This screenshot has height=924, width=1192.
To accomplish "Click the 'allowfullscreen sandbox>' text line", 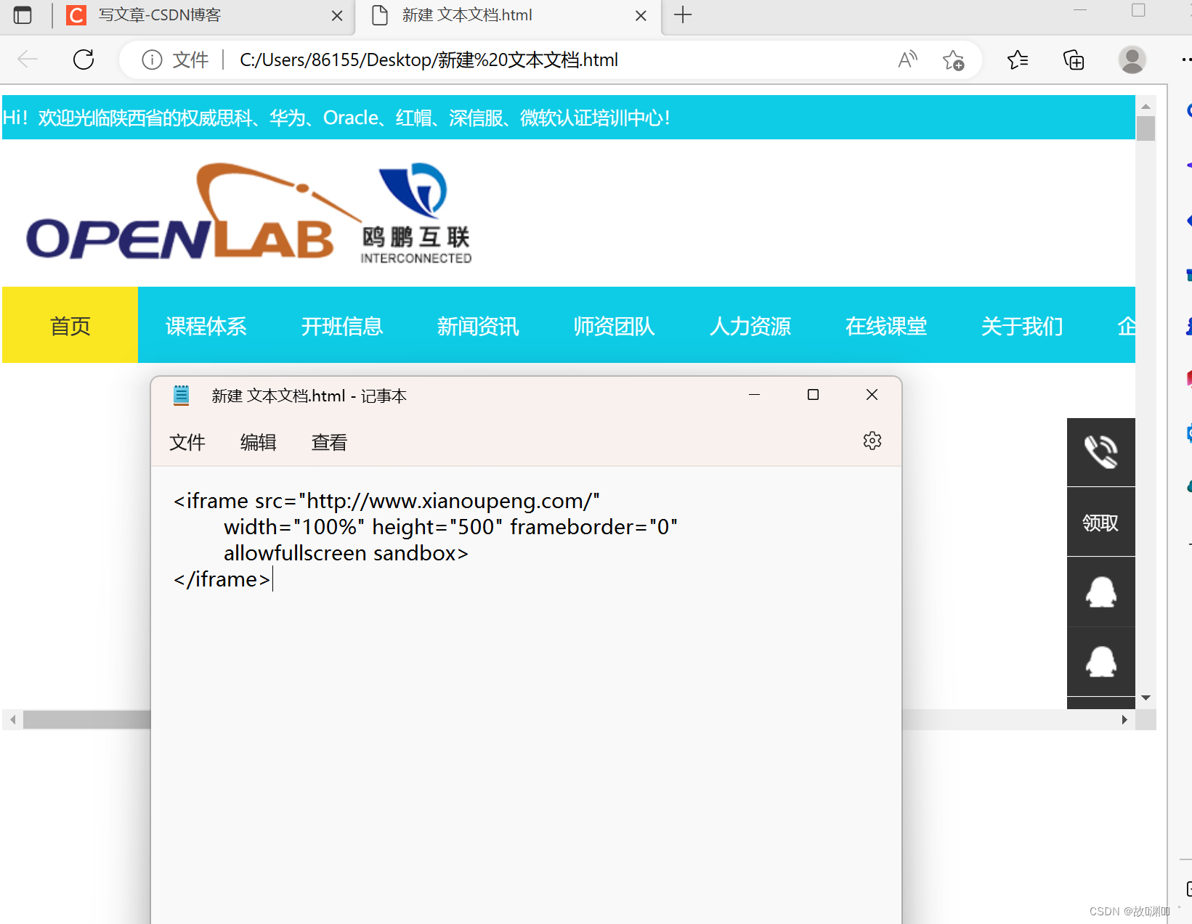I will (346, 553).
